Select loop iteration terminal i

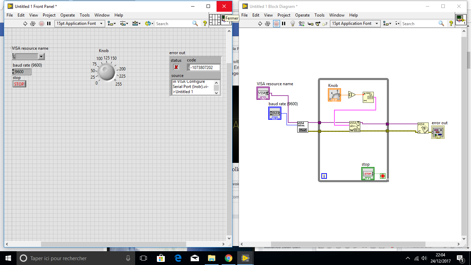click(324, 176)
